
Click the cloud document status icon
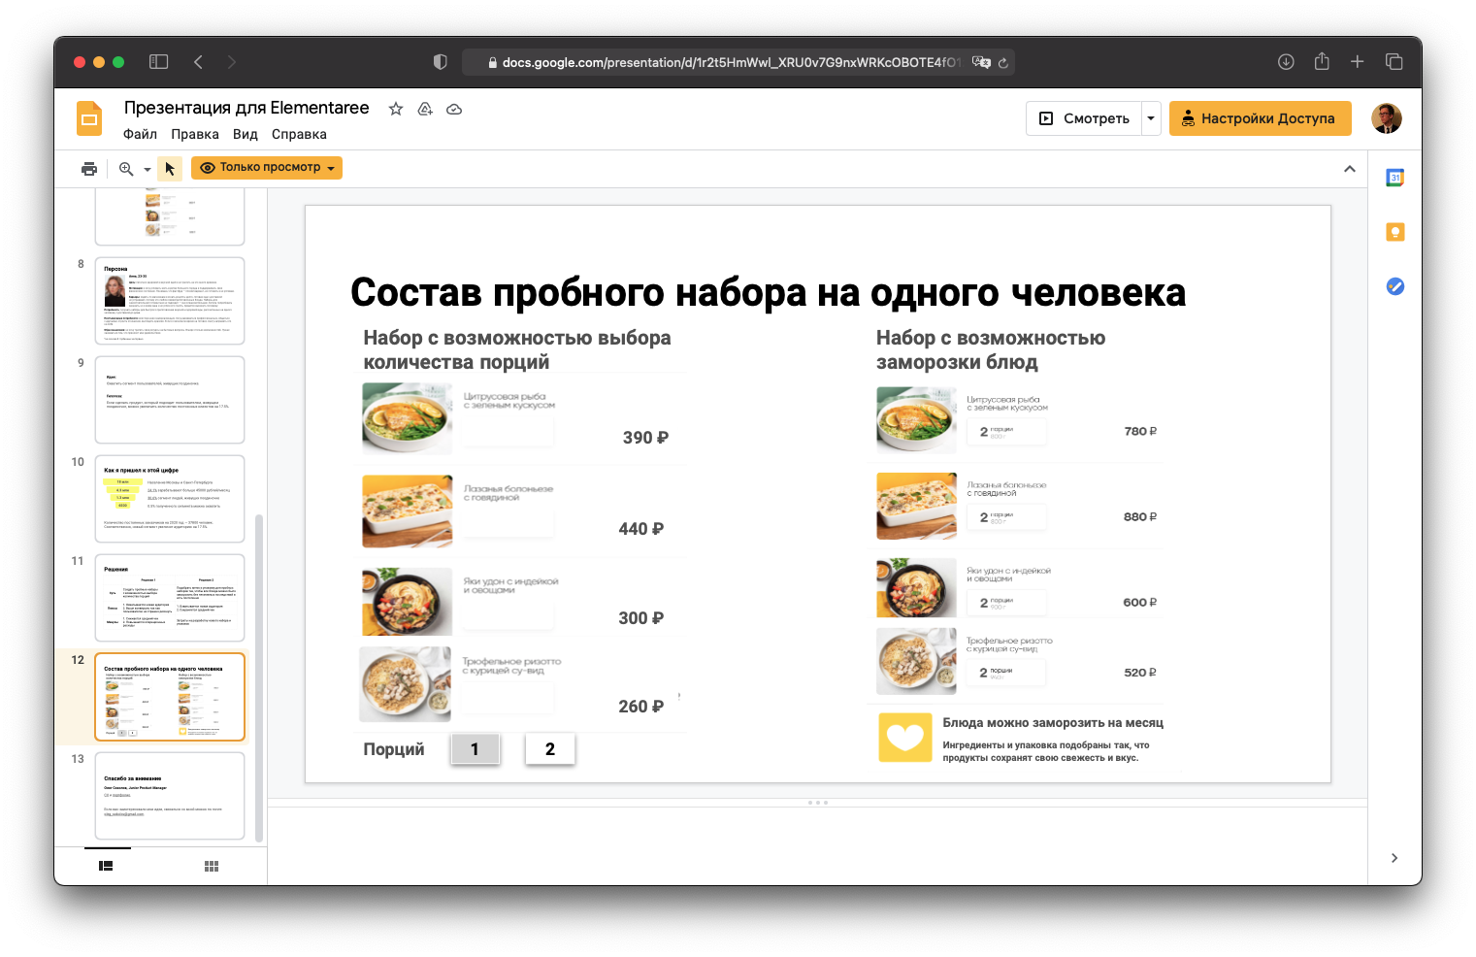(454, 109)
